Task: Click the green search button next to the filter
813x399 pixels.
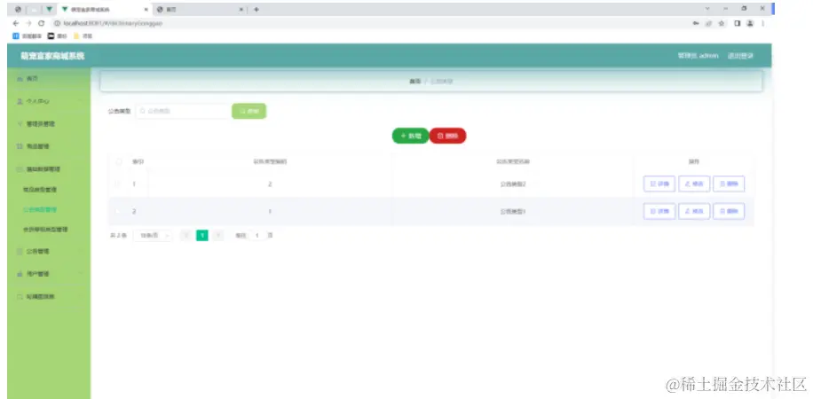Action: click(x=249, y=111)
